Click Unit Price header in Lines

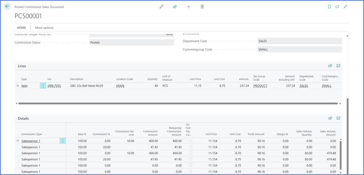(196, 79)
